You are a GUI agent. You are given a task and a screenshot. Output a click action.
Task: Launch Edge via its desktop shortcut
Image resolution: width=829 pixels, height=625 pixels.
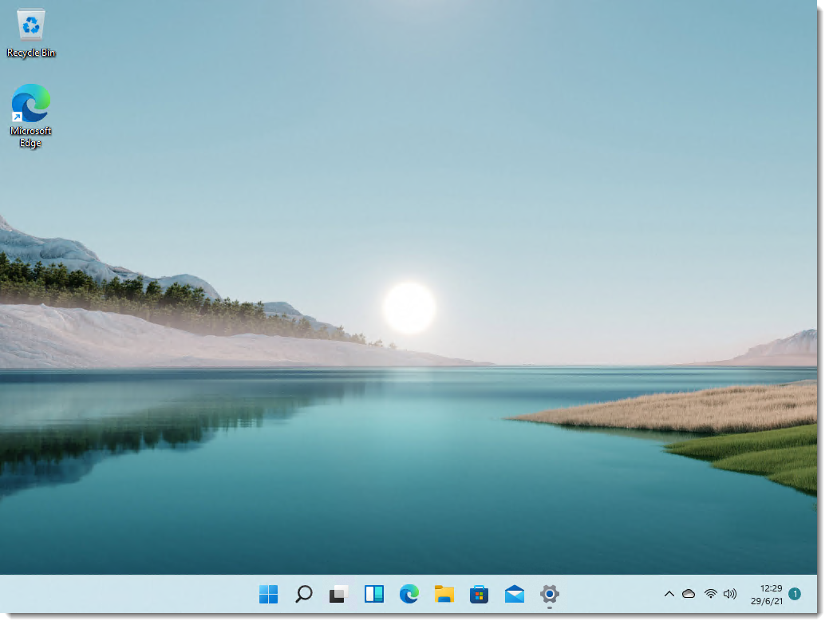pos(30,105)
